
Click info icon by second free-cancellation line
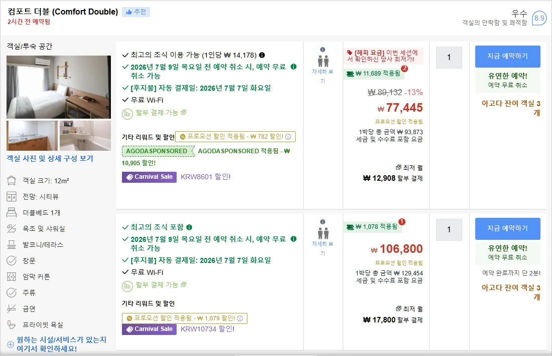(x=294, y=239)
